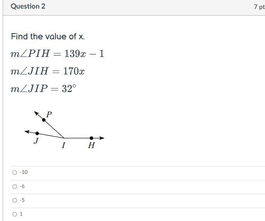
Task: Click the "Question 2" header title
Action: click(x=28, y=6)
